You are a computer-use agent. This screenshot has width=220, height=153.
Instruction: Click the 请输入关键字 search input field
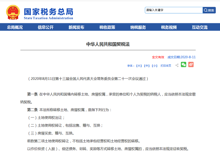[174, 10]
